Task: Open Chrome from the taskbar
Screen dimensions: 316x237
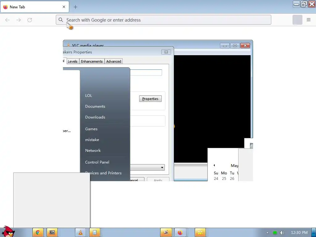Action: 38,233
